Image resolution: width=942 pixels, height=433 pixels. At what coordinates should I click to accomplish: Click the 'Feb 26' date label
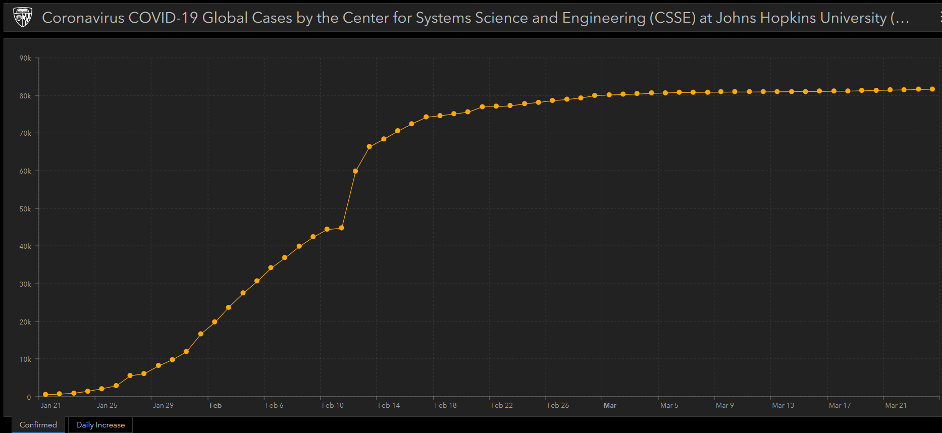(558, 405)
